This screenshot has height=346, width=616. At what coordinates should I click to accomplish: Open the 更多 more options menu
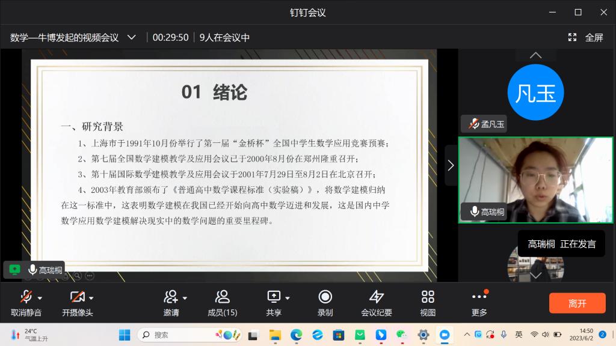click(x=479, y=303)
